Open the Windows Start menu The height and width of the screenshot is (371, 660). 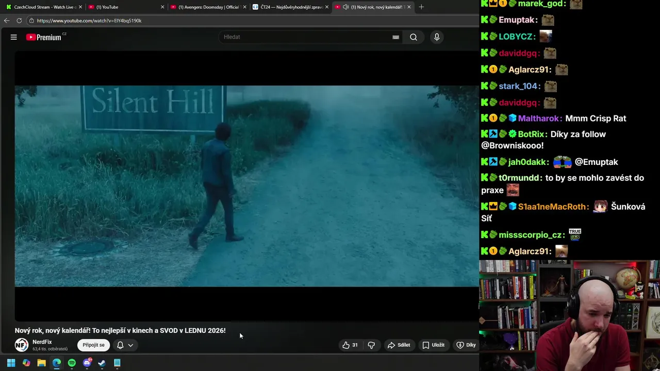pos(11,363)
